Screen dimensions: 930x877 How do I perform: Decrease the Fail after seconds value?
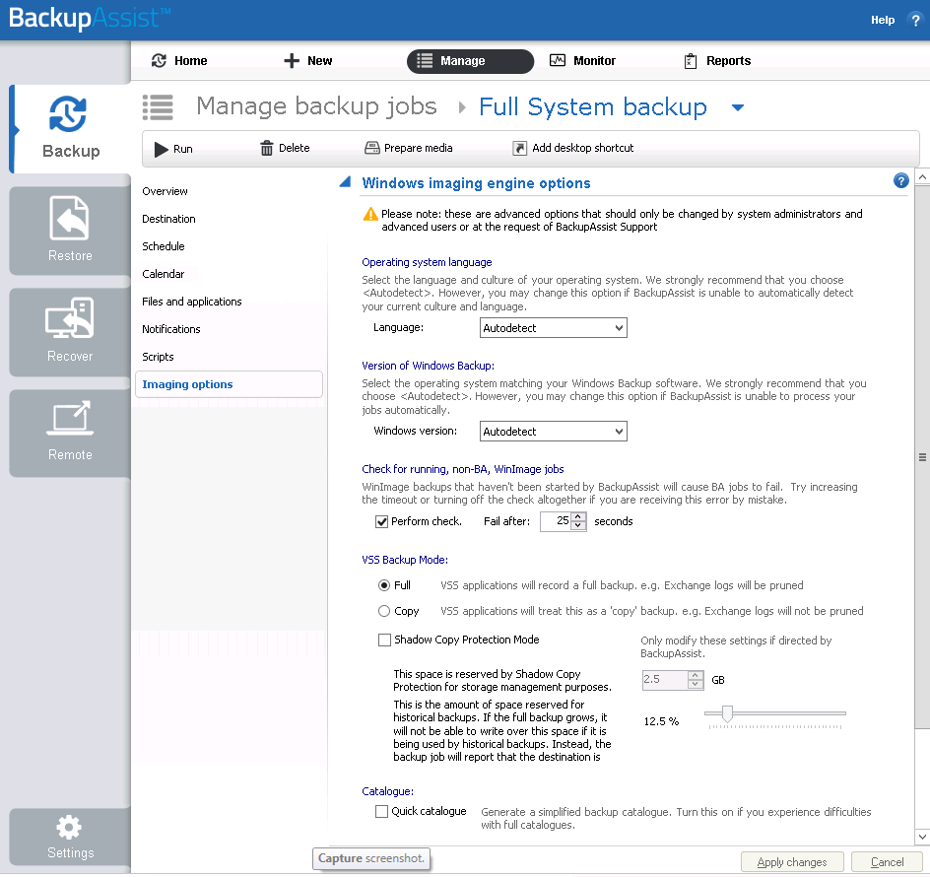click(578, 526)
